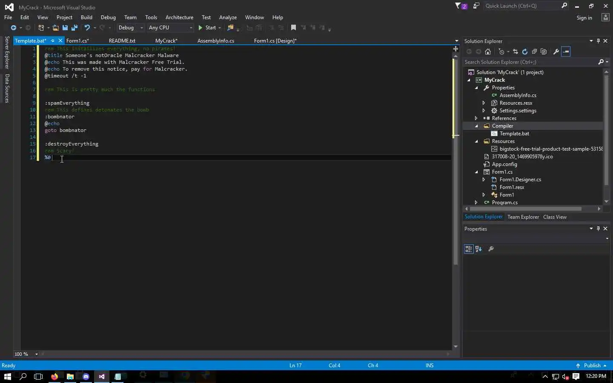This screenshot has height=383, width=613.
Task: Toggle auto-hide pin on Solution Explorer panel
Action: click(598, 41)
